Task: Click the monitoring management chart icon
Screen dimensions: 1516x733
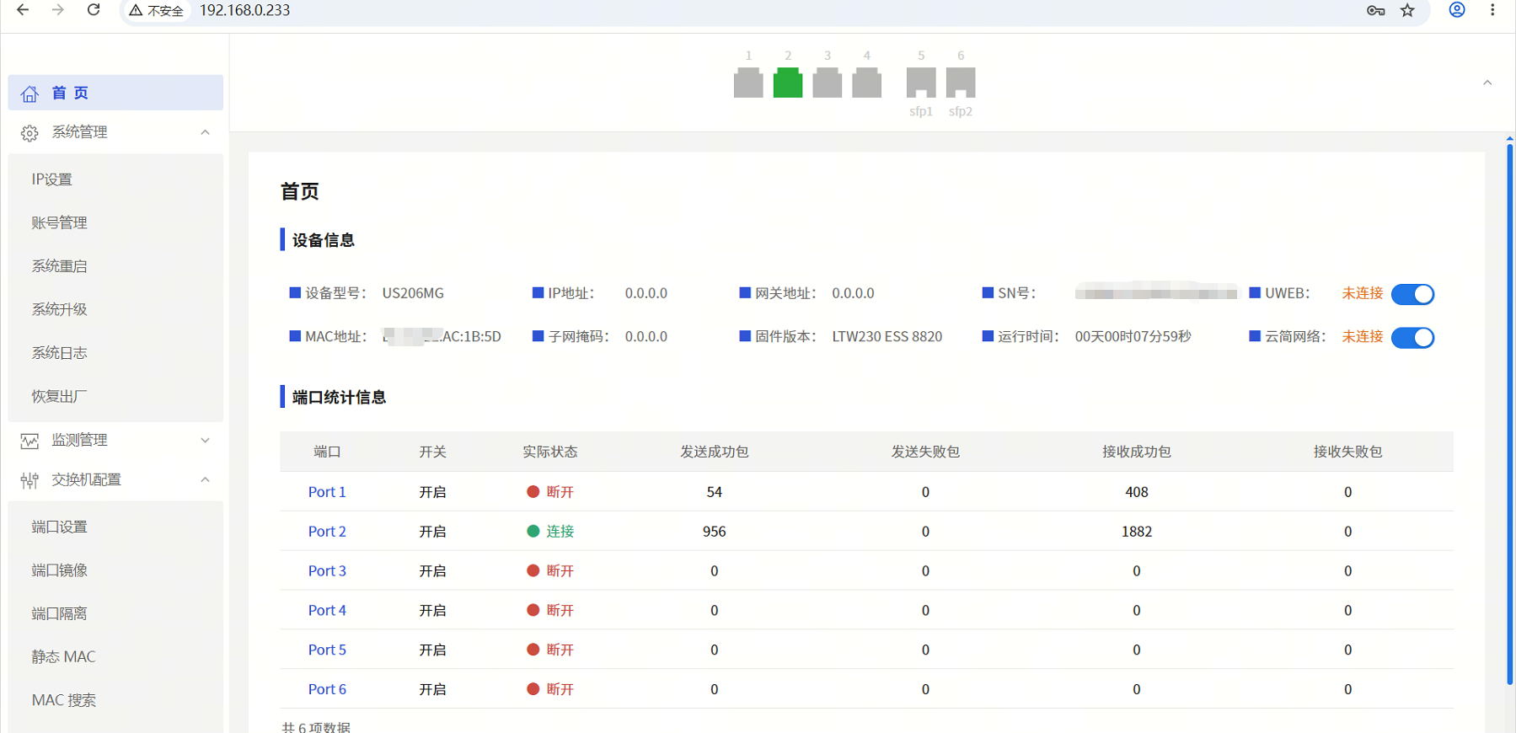Action: (29, 441)
